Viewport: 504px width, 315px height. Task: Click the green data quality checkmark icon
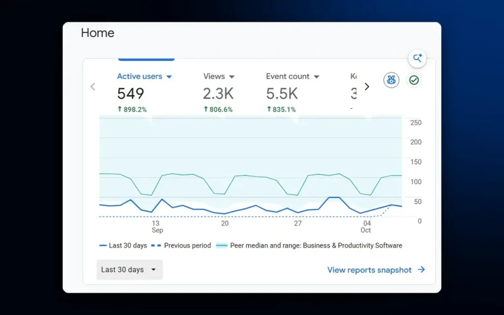pyautogui.click(x=414, y=80)
